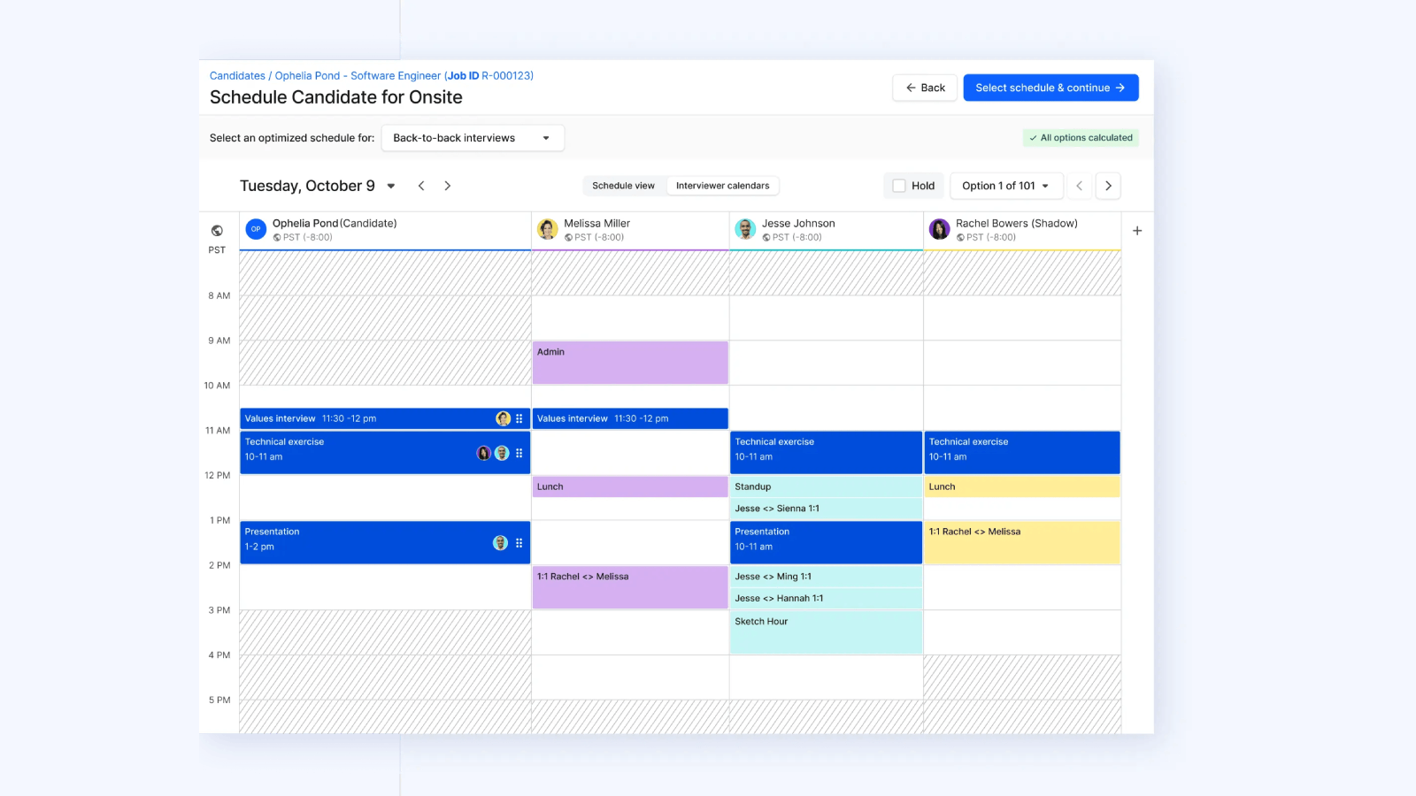Open the Option 1 of 101 dropdown
The width and height of the screenshot is (1416, 796).
(1005, 186)
